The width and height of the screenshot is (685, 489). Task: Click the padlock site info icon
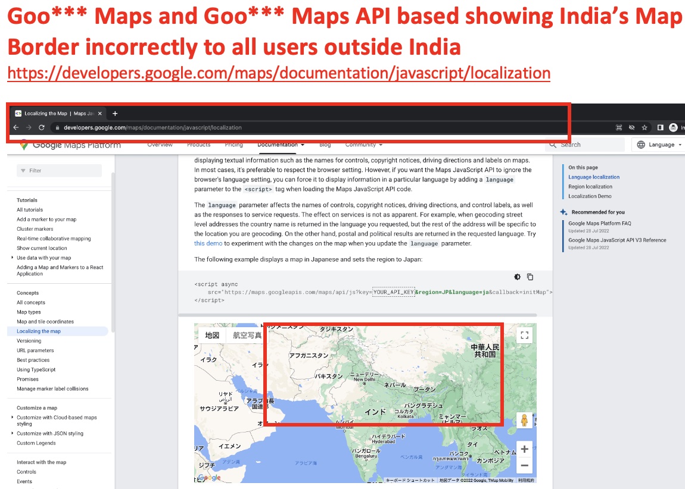pyautogui.click(x=57, y=128)
